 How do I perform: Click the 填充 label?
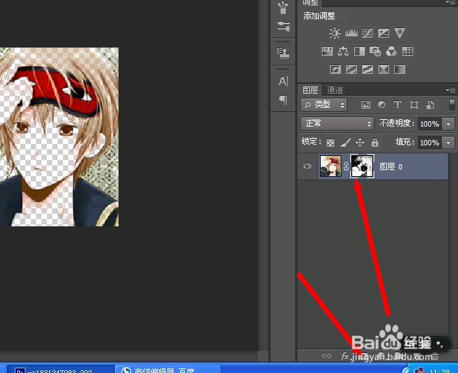[x=405, y=142]
